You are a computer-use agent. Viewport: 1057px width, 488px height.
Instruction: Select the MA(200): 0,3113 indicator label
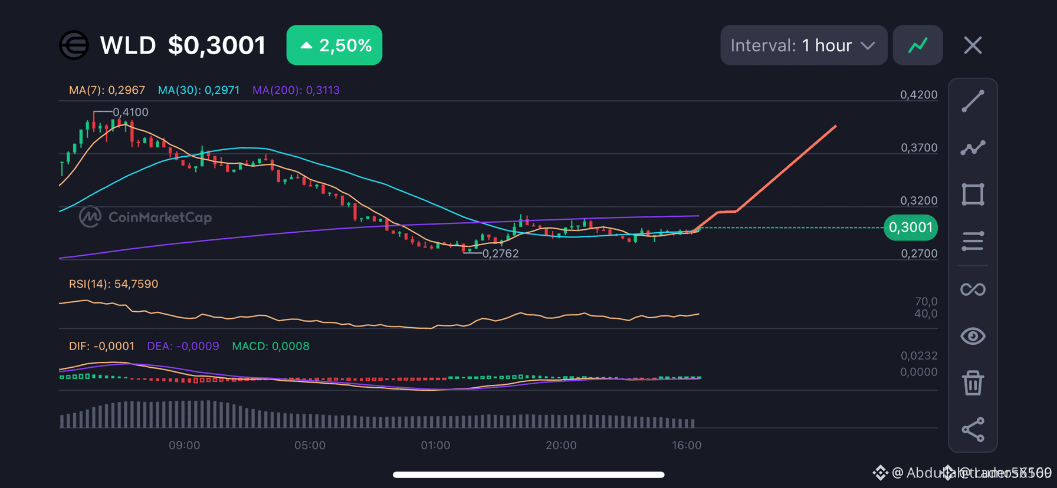pos(296,90)
